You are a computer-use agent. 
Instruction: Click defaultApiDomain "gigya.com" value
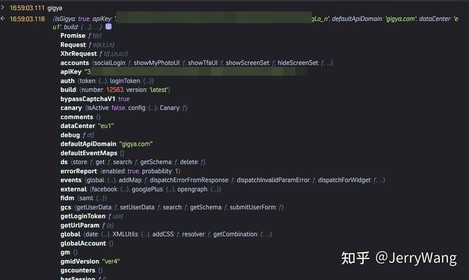click(x=136, y=144)
